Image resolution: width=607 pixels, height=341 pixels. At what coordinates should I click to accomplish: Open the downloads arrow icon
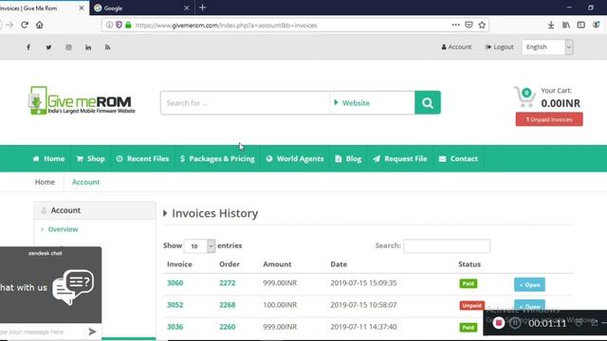pos(551,26)
